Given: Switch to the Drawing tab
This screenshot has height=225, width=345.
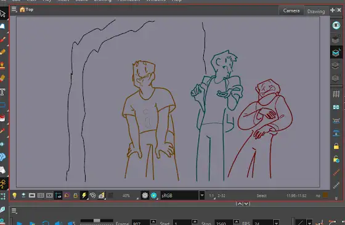Looking at the screenshot, I should 316,11.
